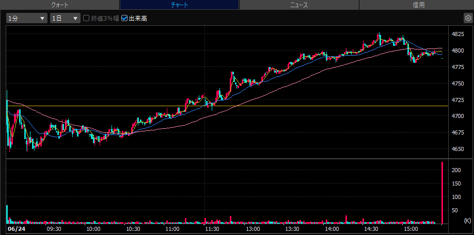Image resolution: width=474 pixels, height=235 pixels.
Task: Click the 13:00 time axis label
Action: pos(252,229)
